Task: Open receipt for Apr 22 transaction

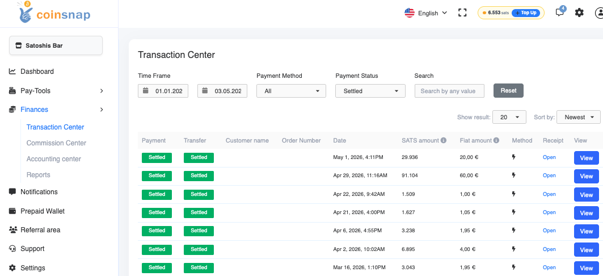Action: coord(549,194)
